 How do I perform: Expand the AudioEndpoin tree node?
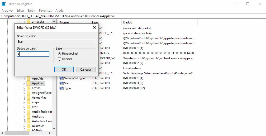24,112
